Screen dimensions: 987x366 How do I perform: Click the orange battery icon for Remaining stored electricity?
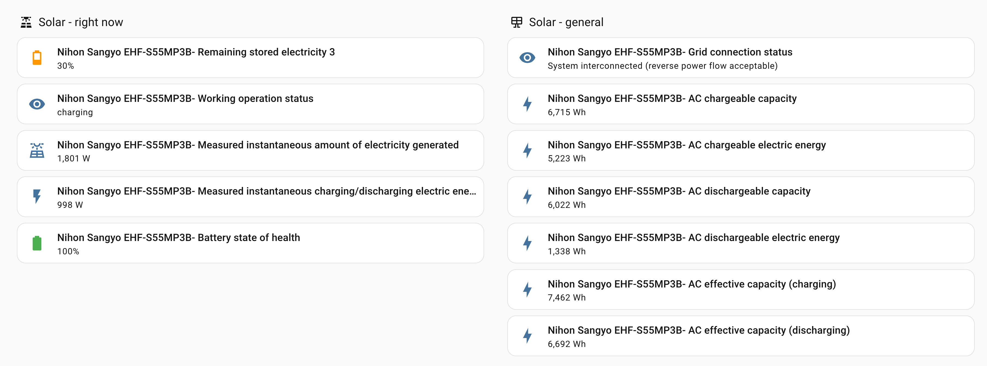(x=37, y=58)
